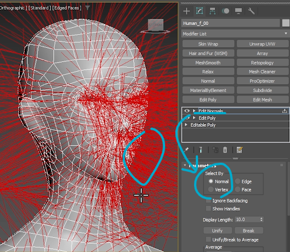Apply the Array modifier
Screen dimensions: 290x252
(263, 53)
